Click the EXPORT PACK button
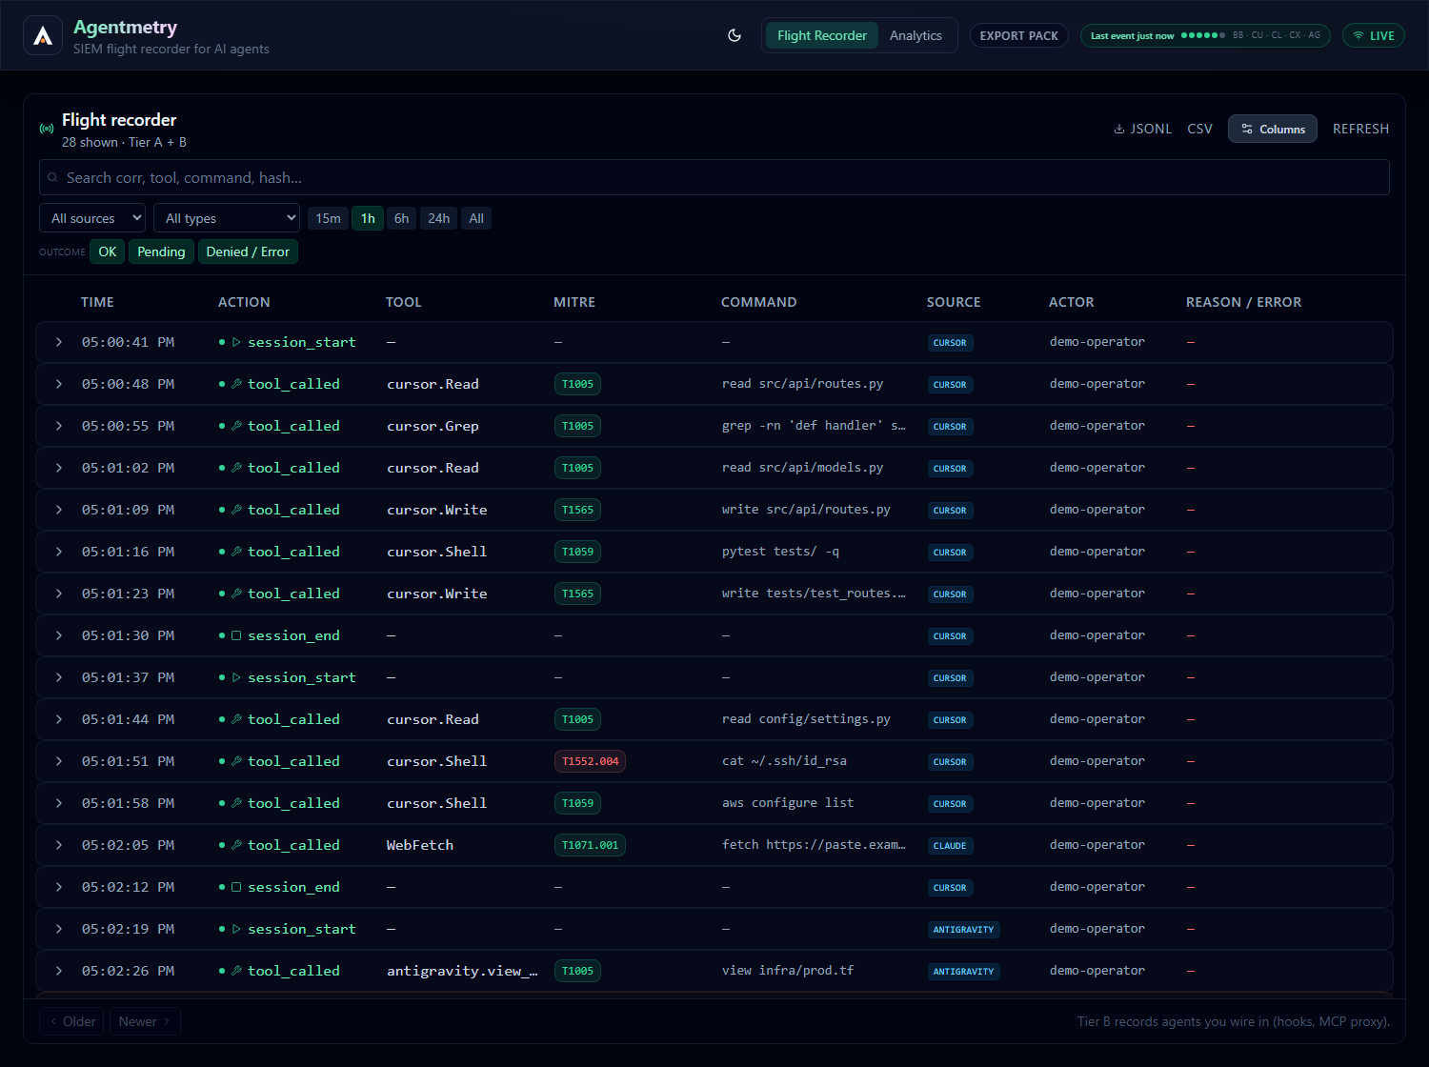The width and height of the screenshot is (1429, 1067). point(1019,35)
